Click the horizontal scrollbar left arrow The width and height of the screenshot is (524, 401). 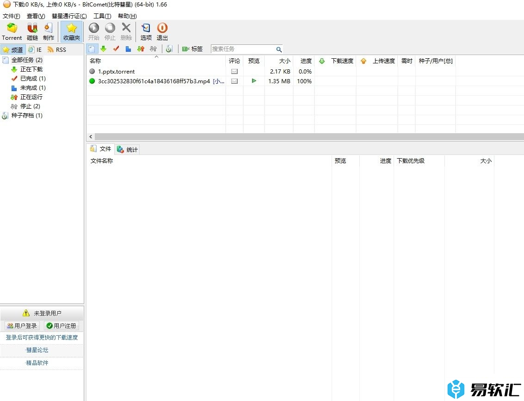pos(91,137)
